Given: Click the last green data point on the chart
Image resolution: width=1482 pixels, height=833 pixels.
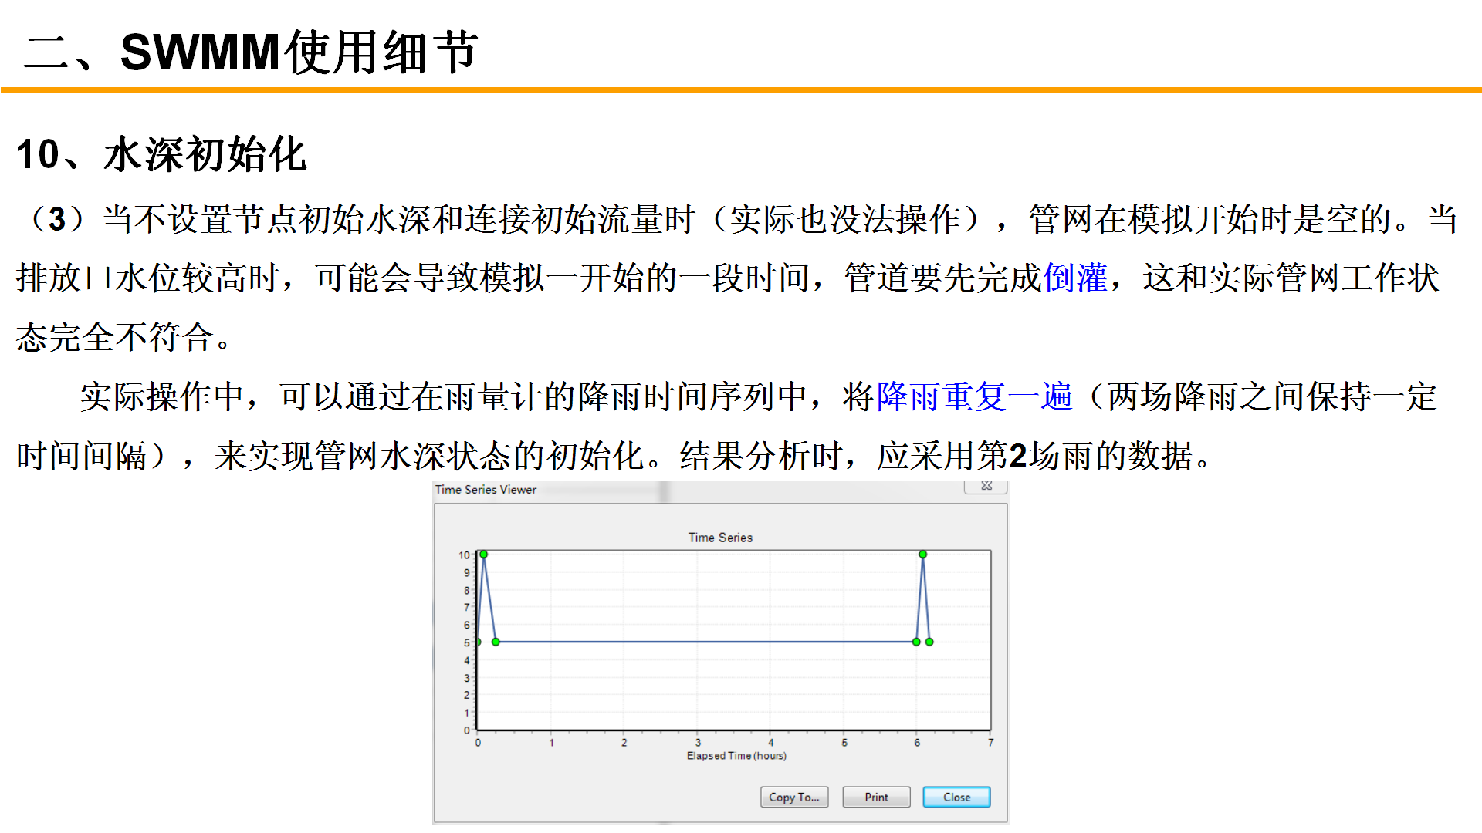Looking at the screenshot, I should click(x=929, y=642).
